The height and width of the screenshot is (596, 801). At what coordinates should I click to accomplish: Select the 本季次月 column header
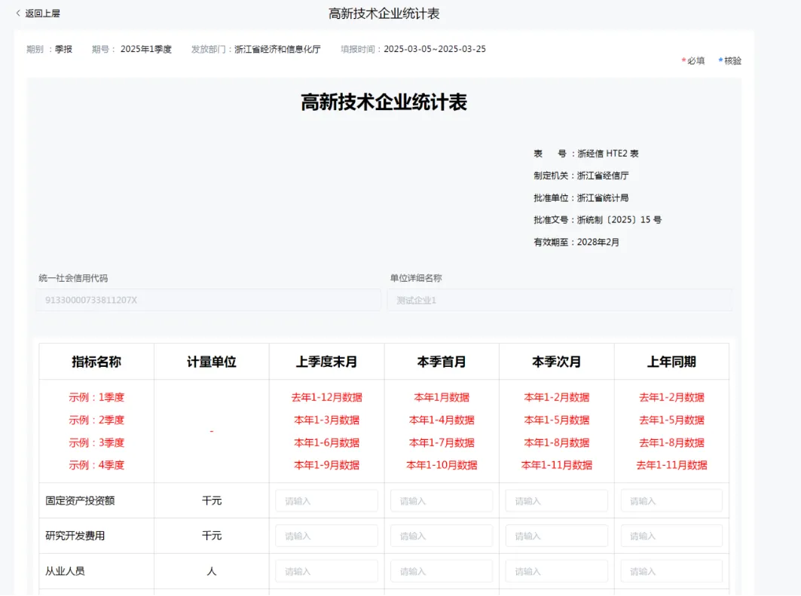pos(556,361)
